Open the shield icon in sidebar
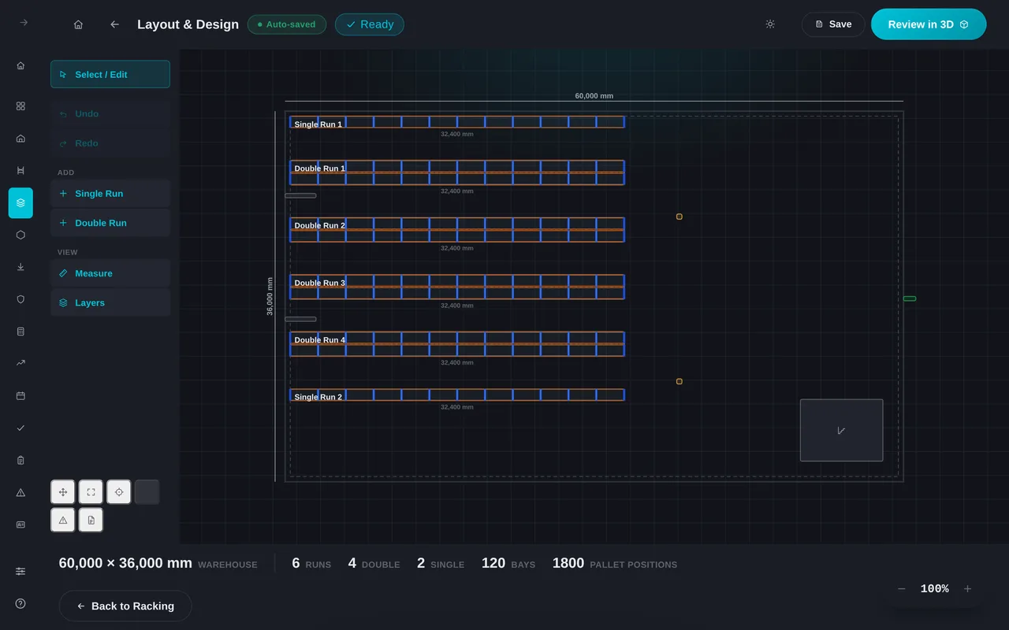This screenshot has width=1009, height=630. 20,299
